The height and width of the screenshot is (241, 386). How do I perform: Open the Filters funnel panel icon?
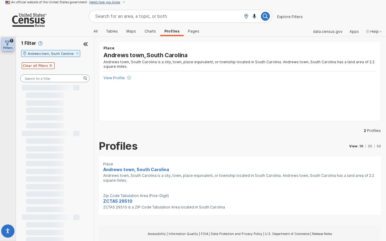point(8,44)
